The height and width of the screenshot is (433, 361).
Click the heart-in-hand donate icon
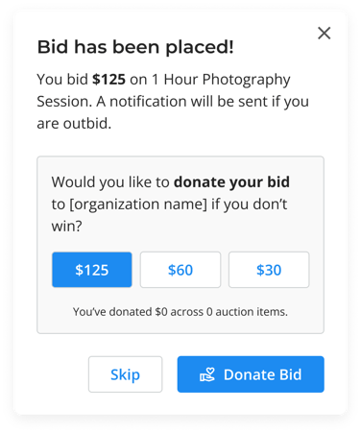point(207,374)
